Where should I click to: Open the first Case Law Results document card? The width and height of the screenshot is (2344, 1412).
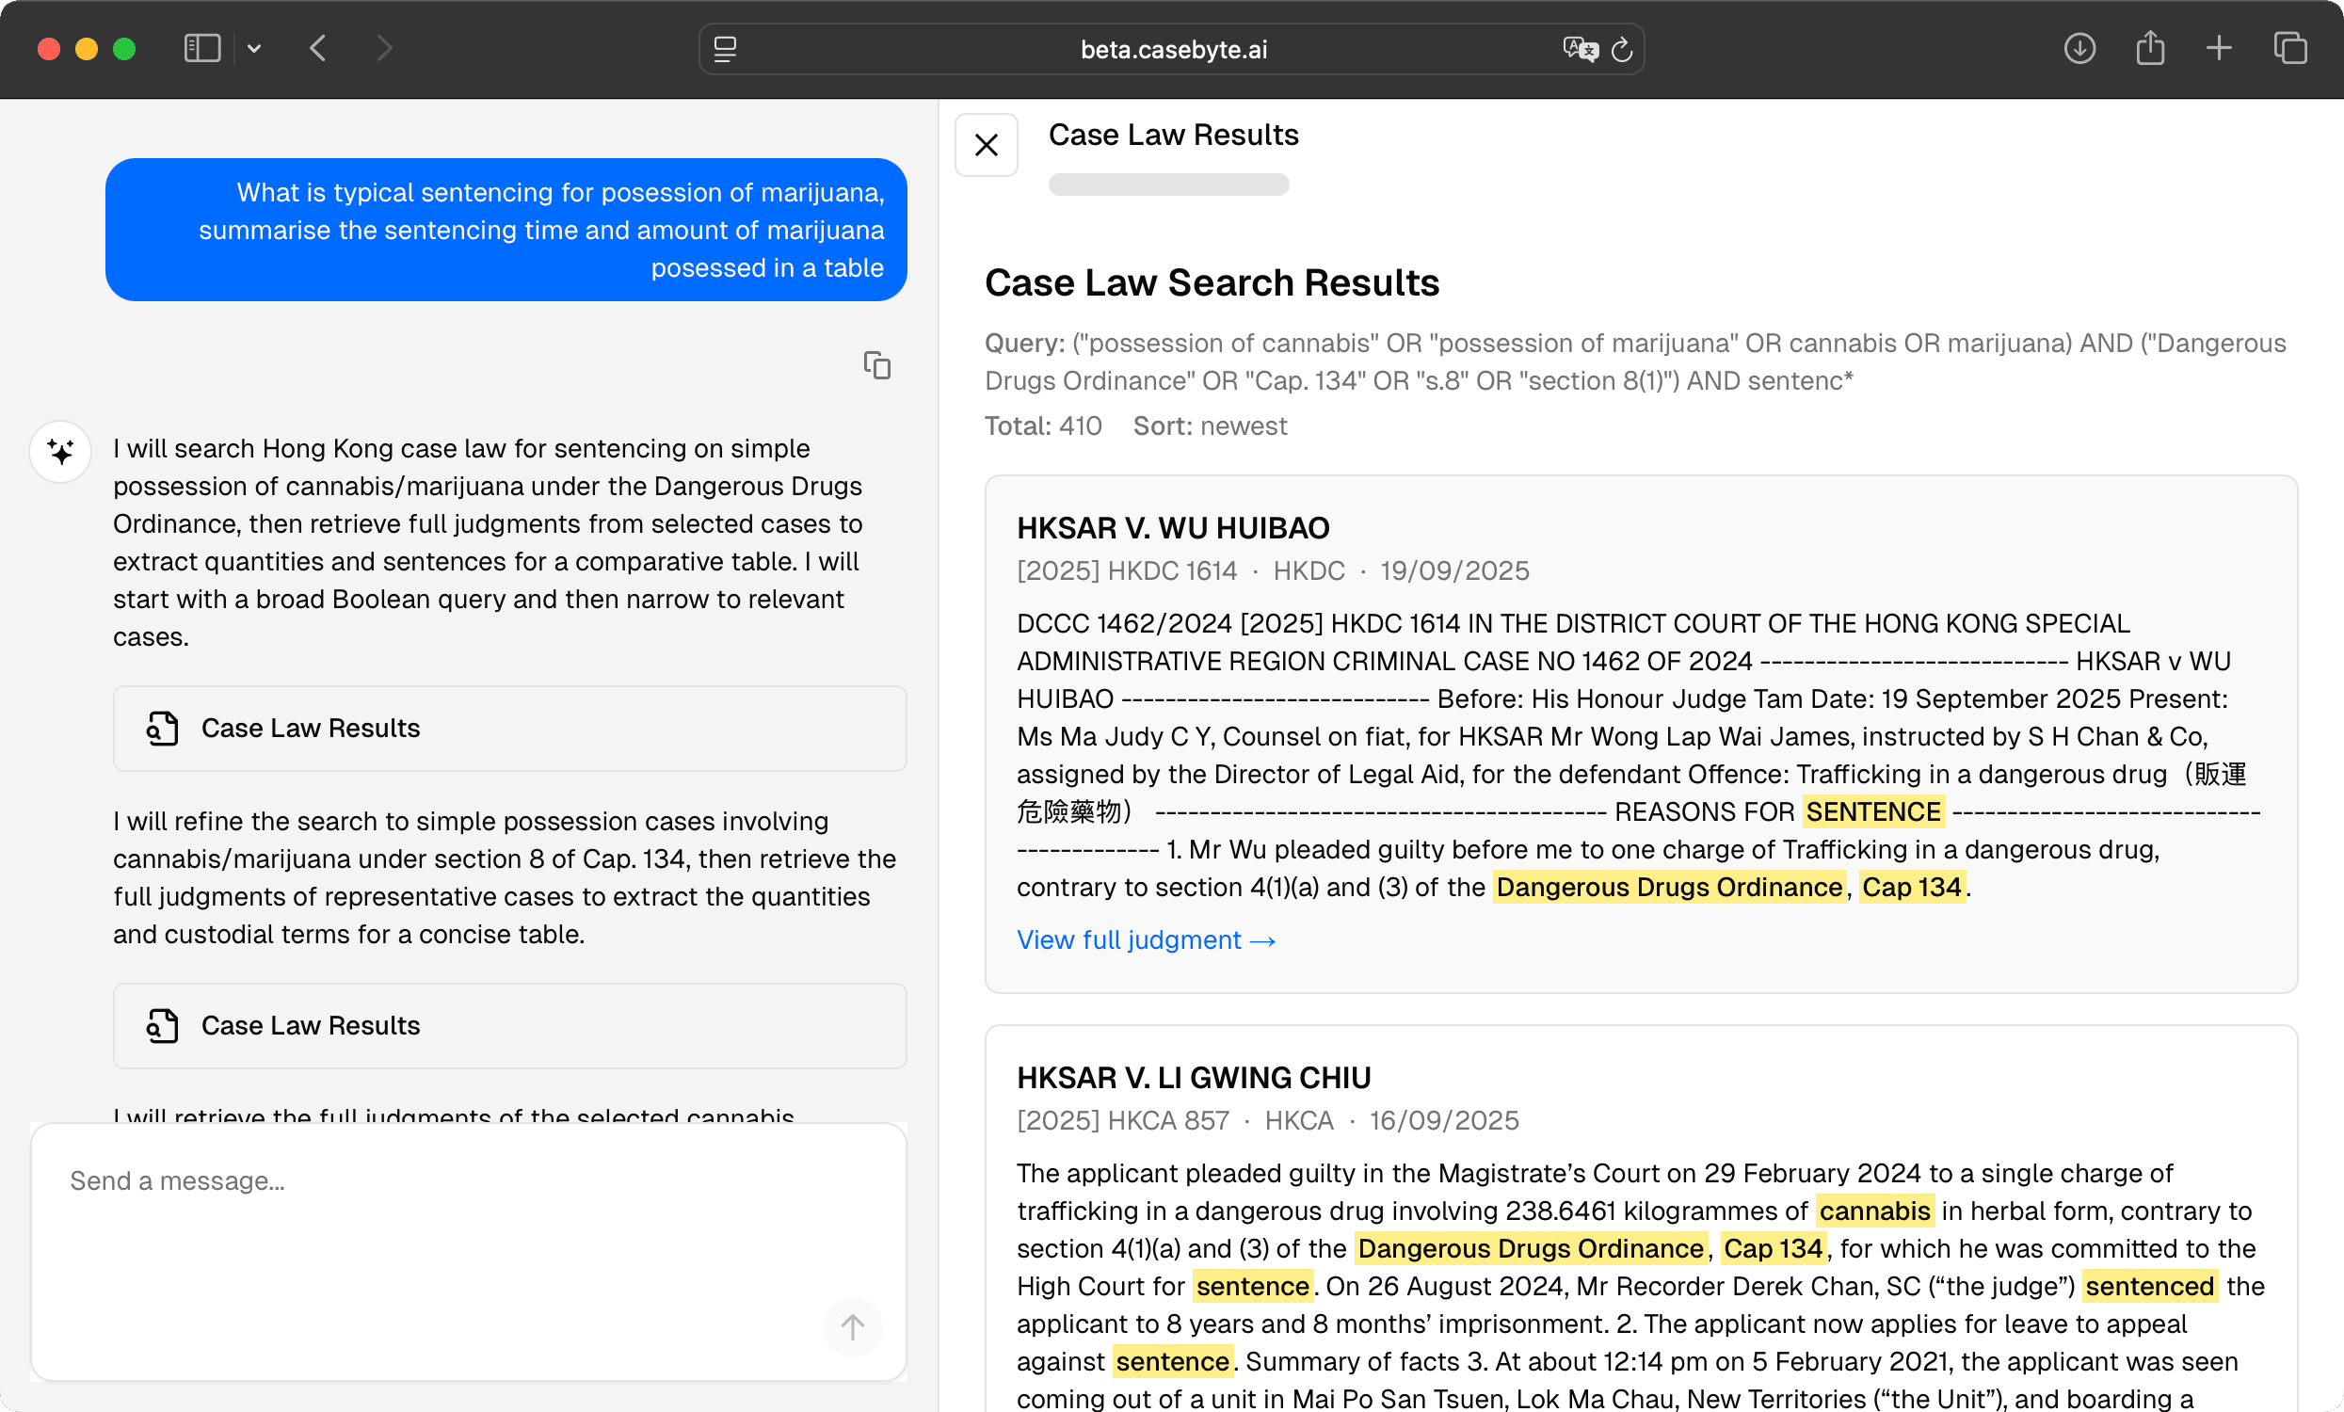(510, 728)
